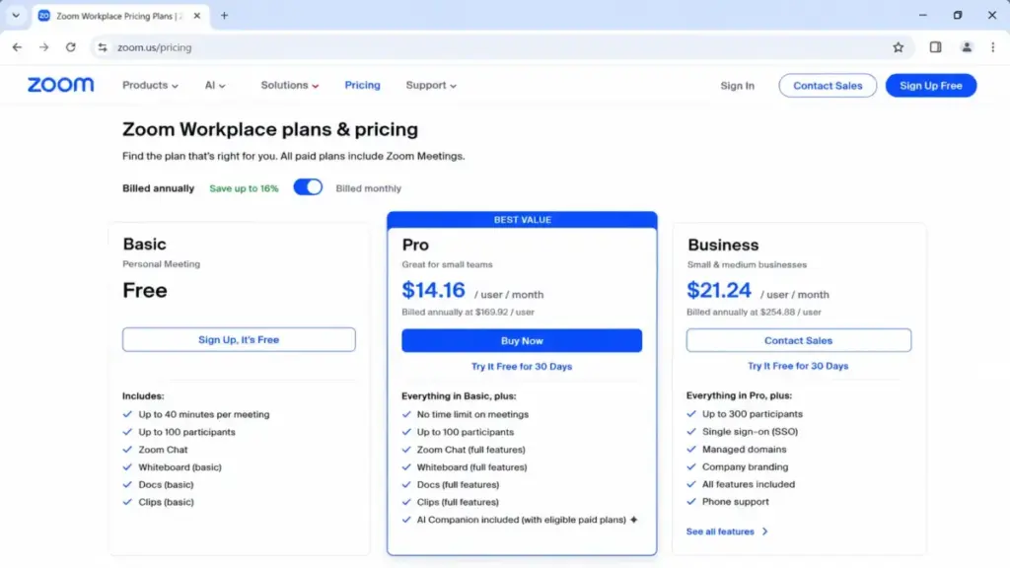Click the Sign In link
The height and width of the screenshot is (568, 1010).
pos(737,86)
